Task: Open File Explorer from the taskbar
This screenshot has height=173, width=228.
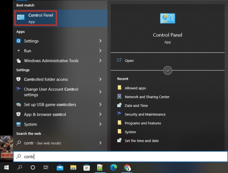Action: [x=73, y=167]
